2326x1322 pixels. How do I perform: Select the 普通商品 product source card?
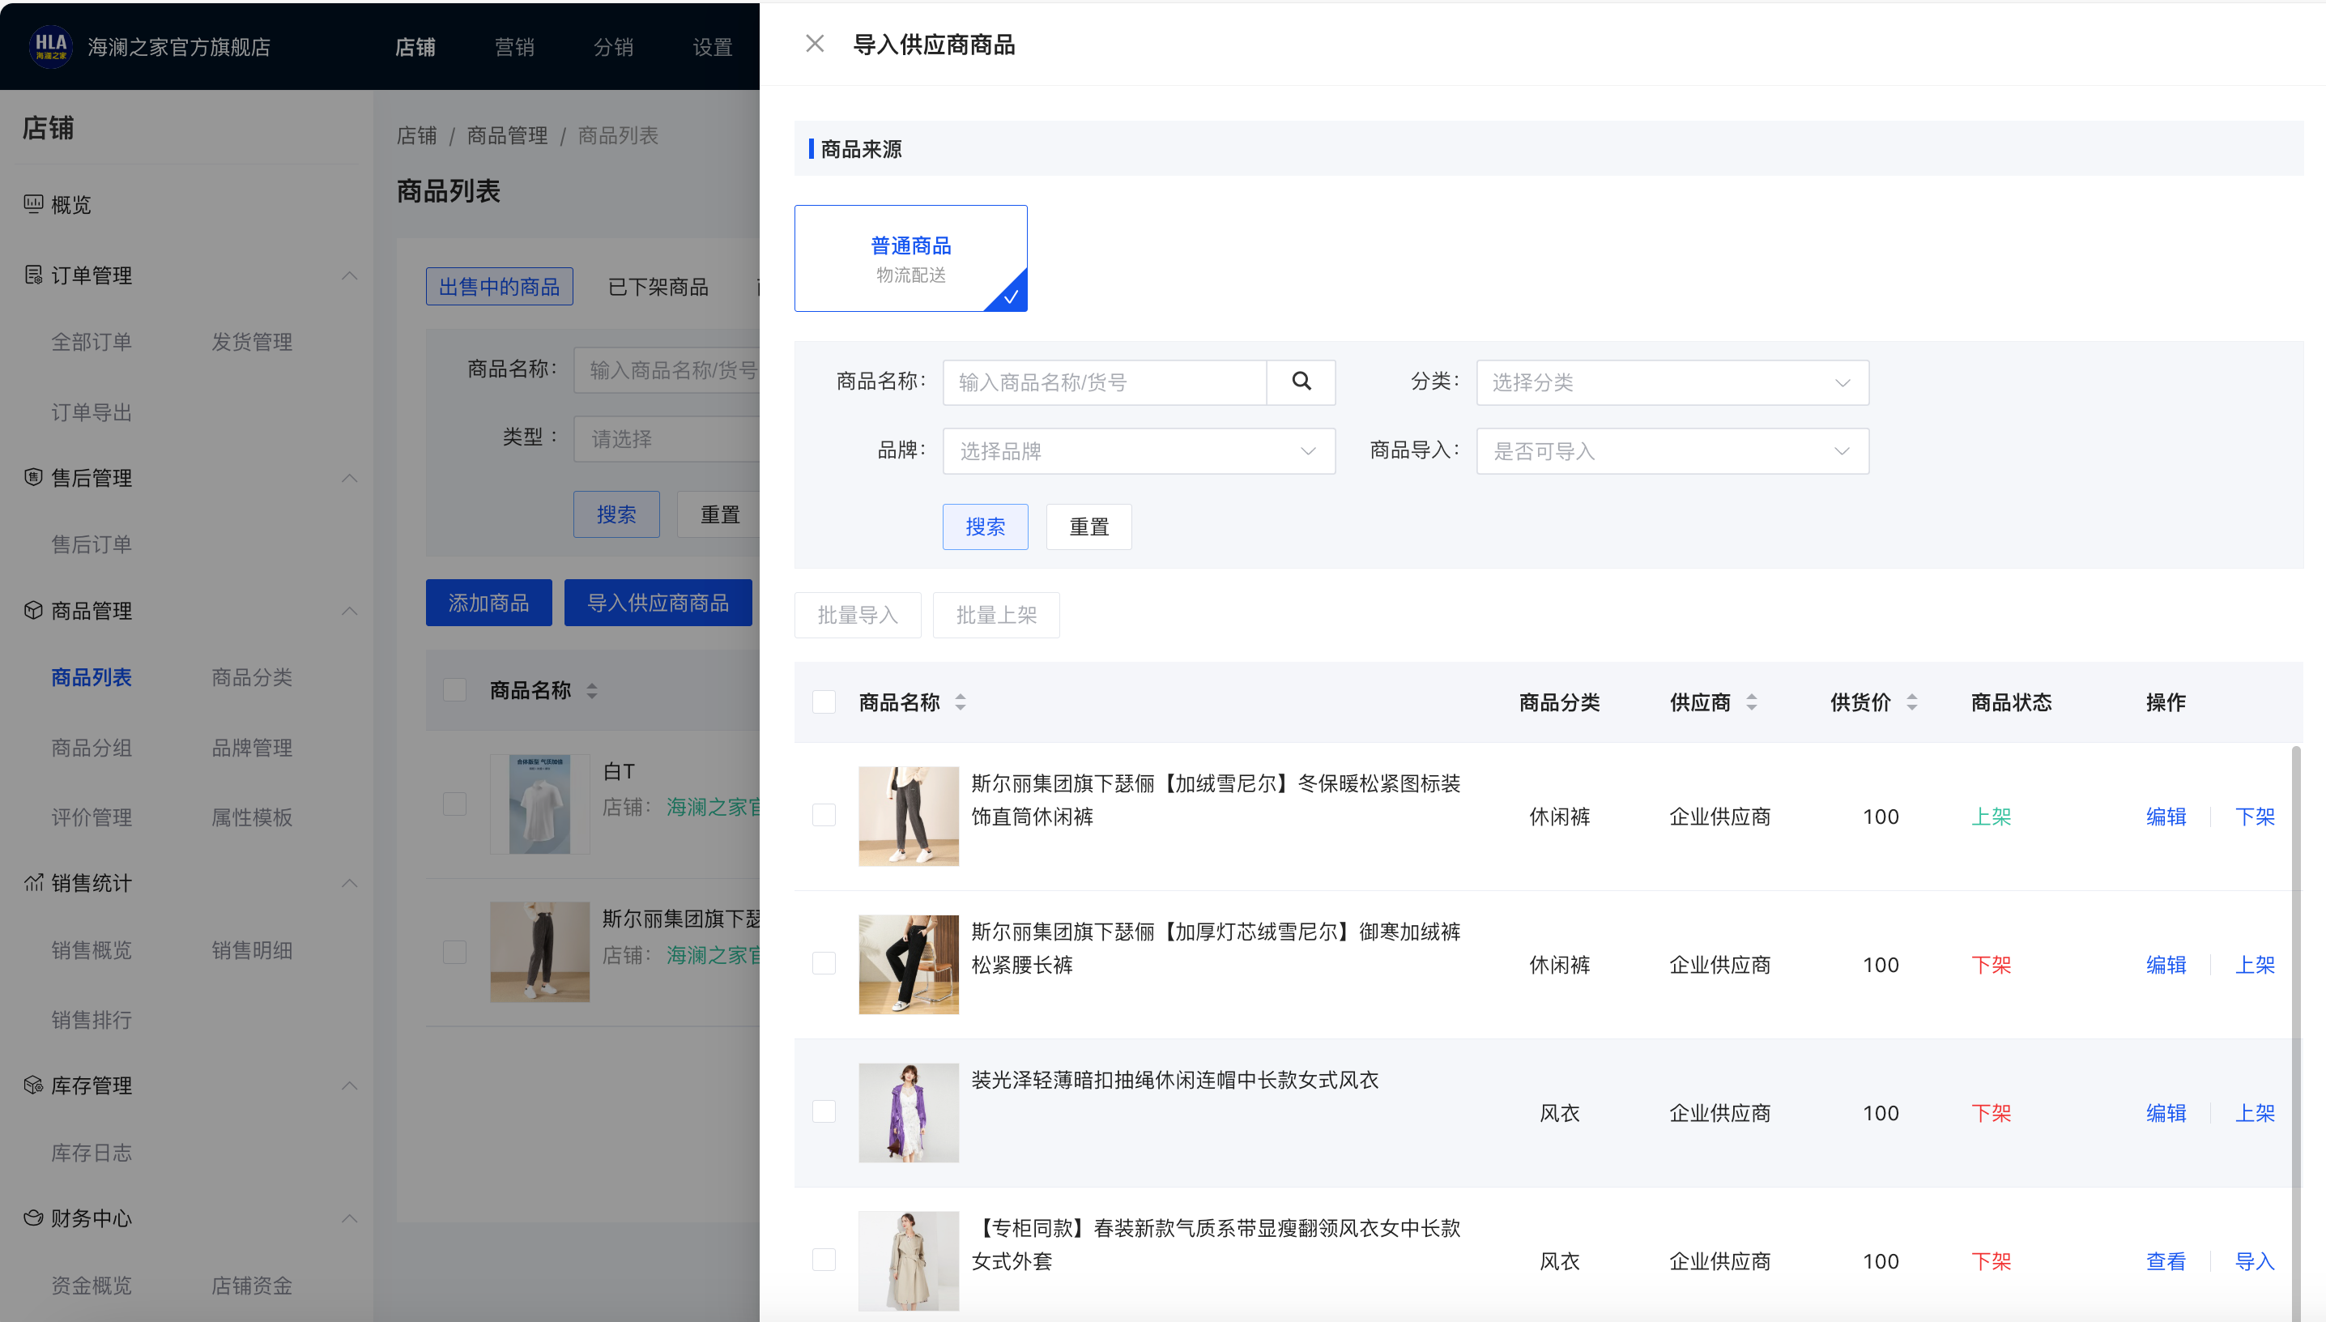[910, 258]
